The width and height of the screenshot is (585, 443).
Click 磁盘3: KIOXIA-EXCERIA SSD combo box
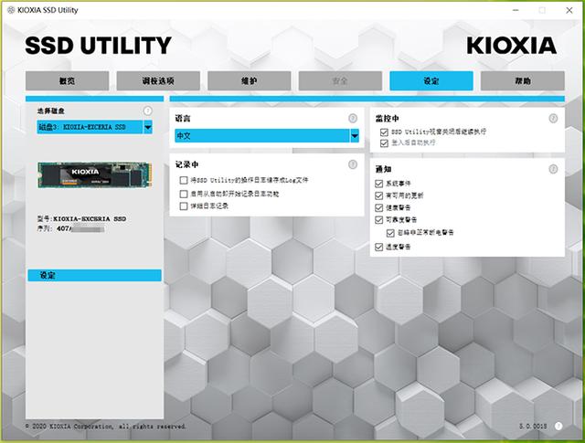click(x=95, y=127)
